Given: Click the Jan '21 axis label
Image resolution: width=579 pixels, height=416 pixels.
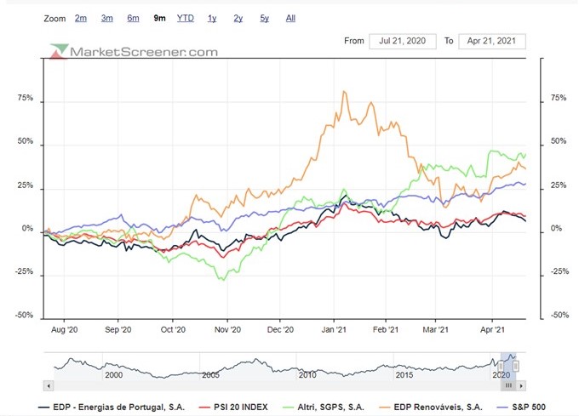Looking at the screenshot, I should pyautogui.click(x=334, y=330).
